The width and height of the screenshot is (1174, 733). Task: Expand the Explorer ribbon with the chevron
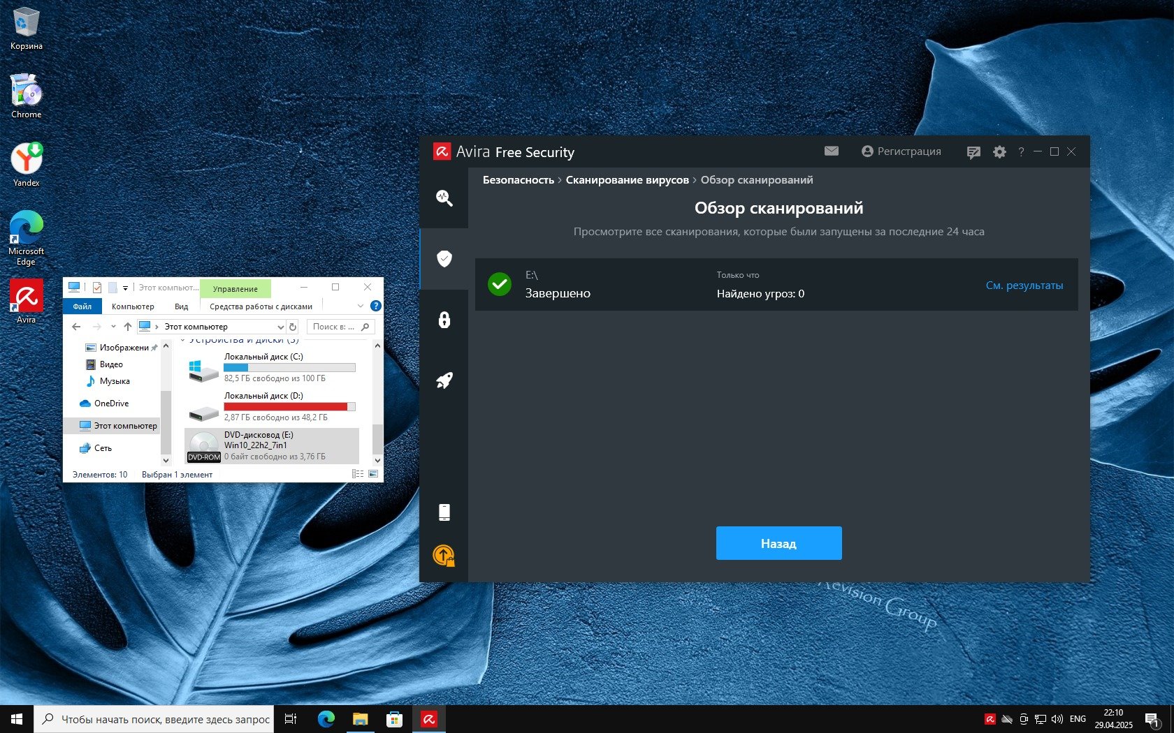click(x=361, y=306)
